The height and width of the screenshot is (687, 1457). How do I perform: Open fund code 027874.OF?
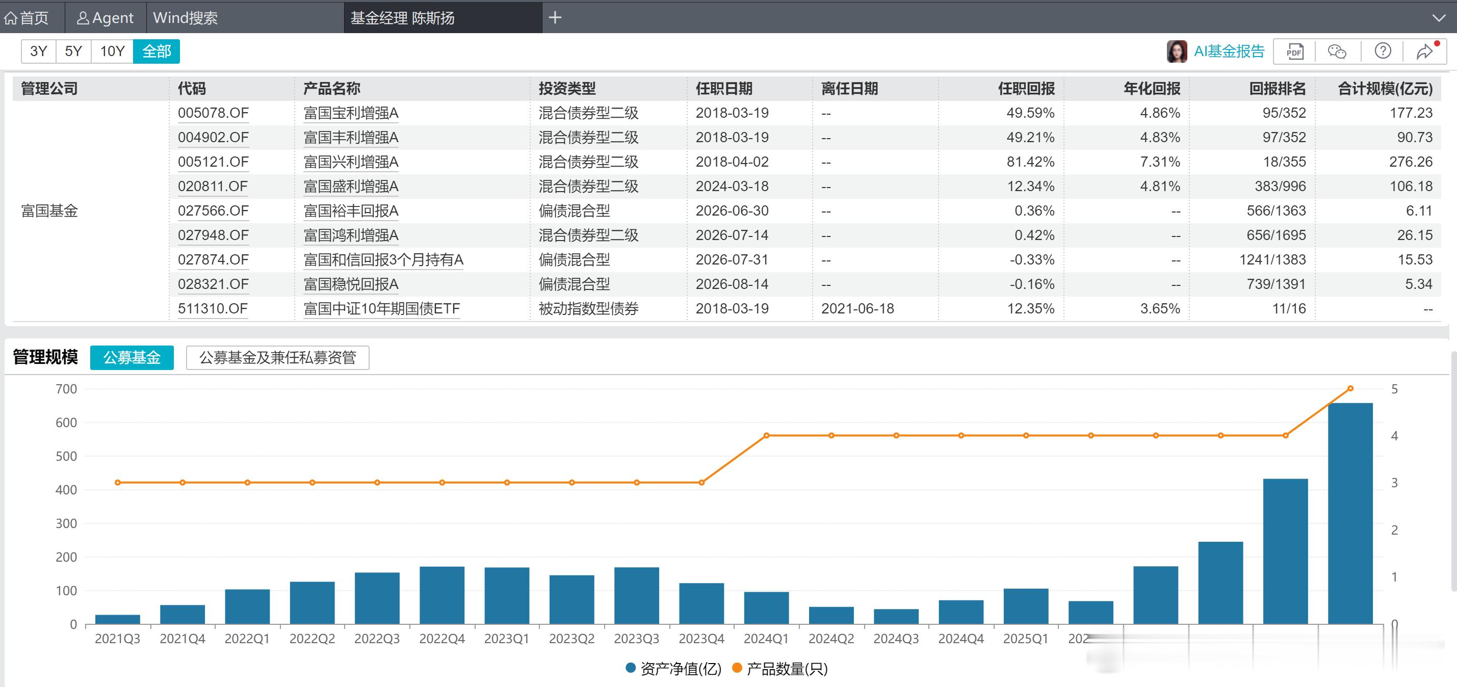[213, 259]
